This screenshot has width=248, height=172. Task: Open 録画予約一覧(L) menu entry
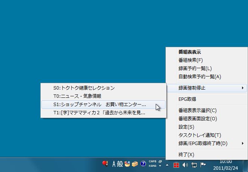coord(207,68)
